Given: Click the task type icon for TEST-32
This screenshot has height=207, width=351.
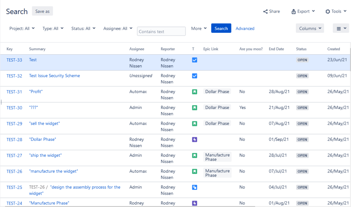Looking at the screenshot, I should (x=194, y=76).
